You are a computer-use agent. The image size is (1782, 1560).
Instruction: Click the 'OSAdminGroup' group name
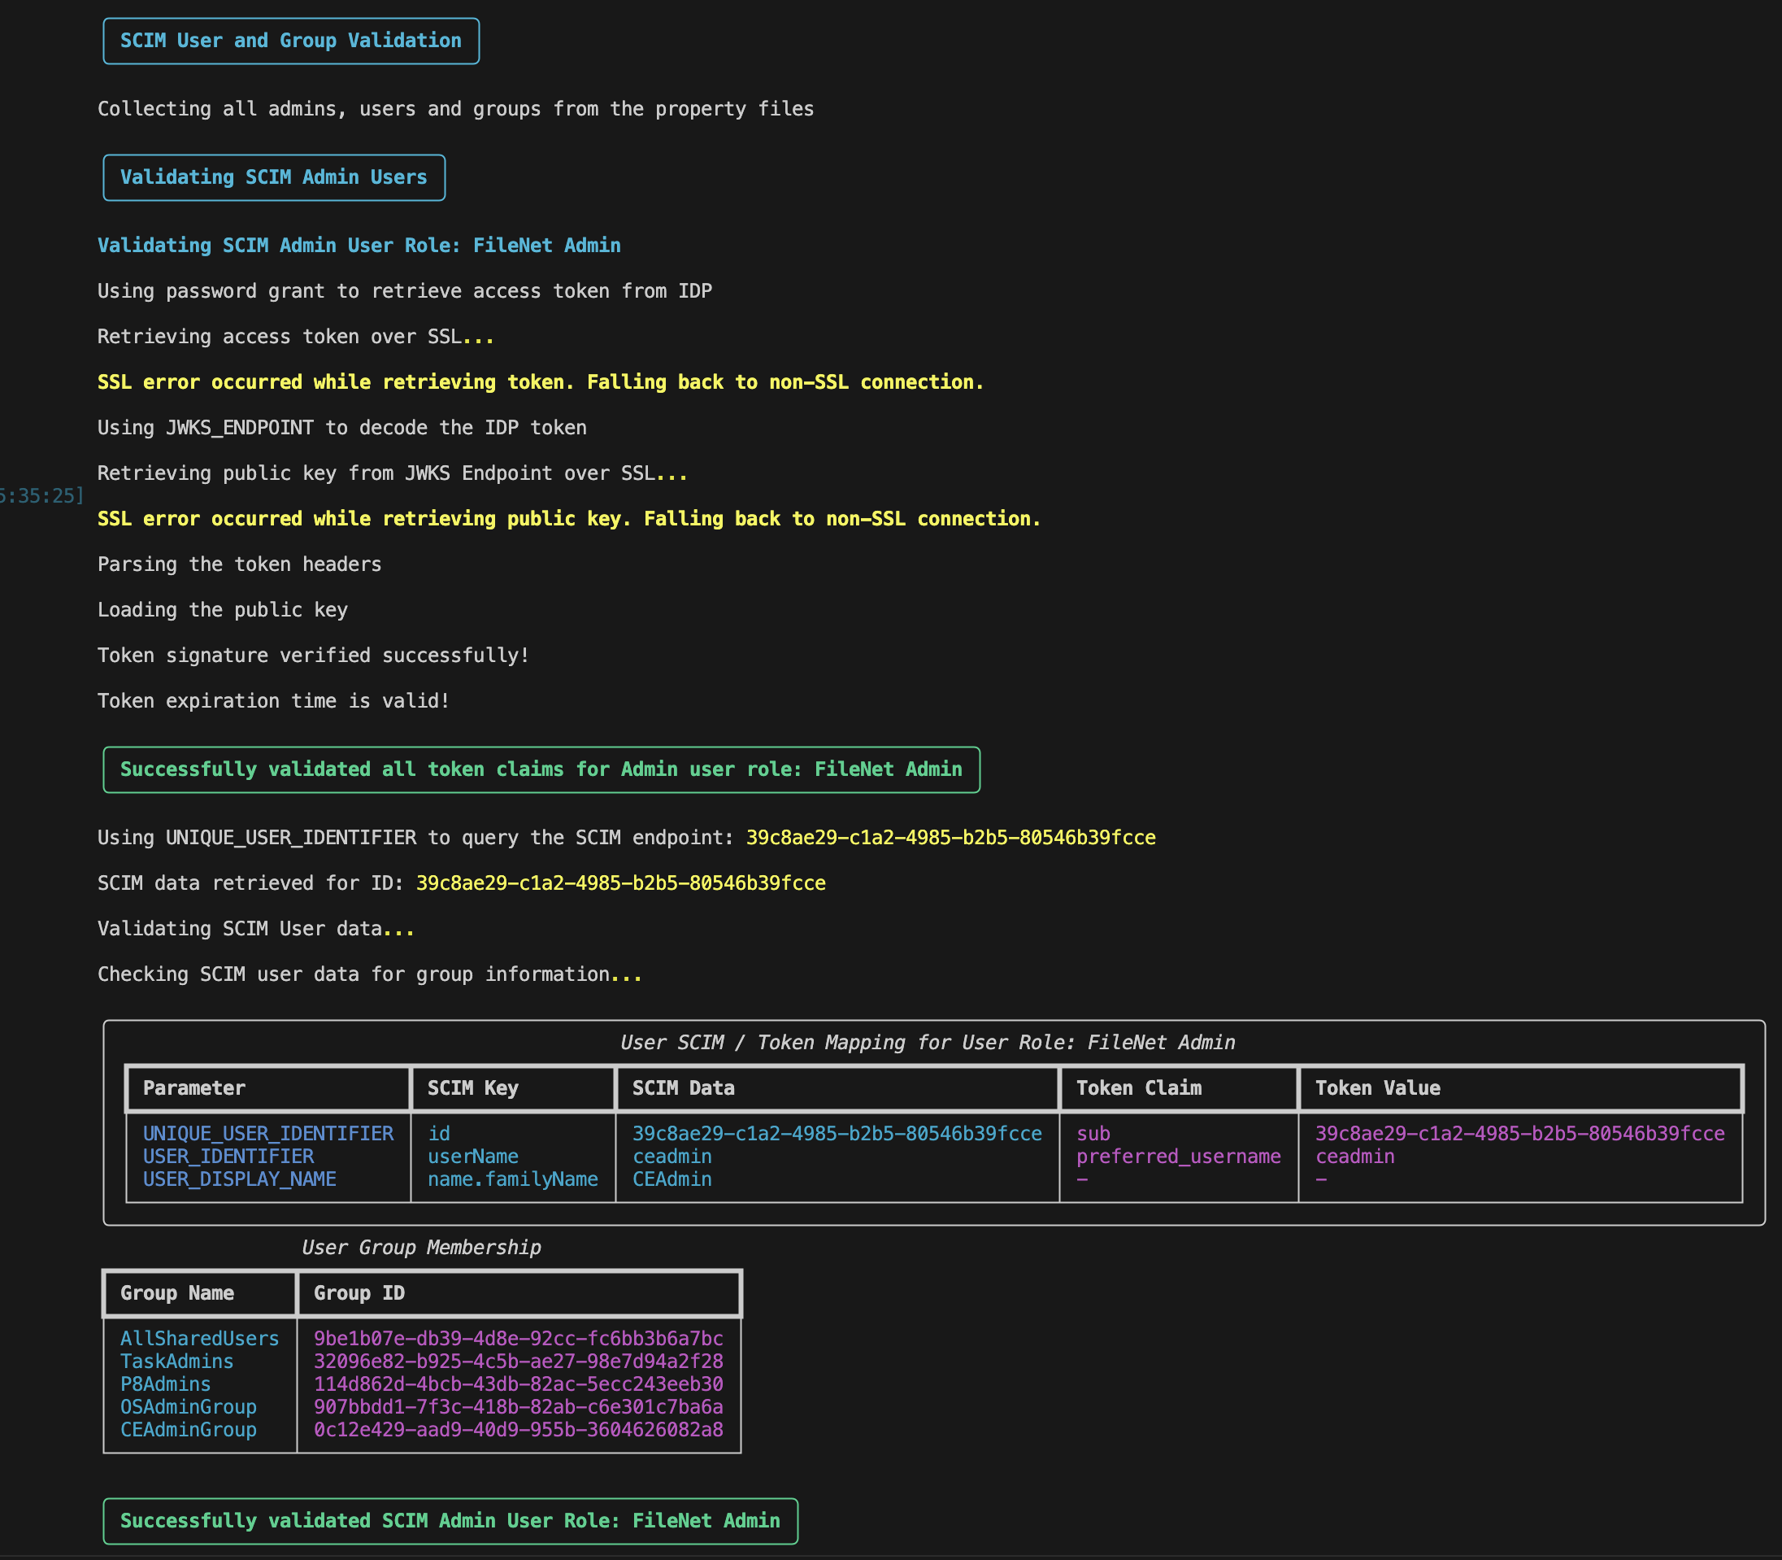point(188,1407)
